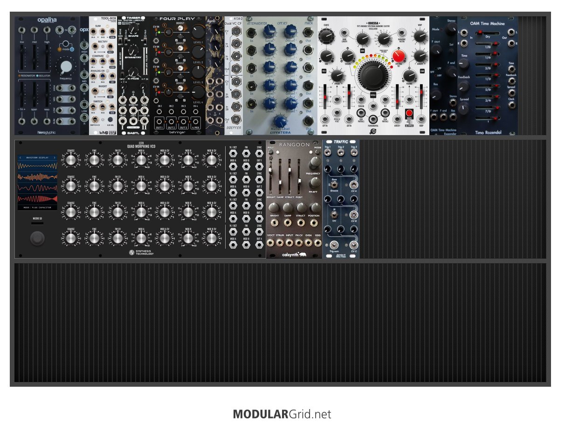Click the OAM Time Machine Spread knob
The height and width of the screenshot is (424, 565).
464,108
